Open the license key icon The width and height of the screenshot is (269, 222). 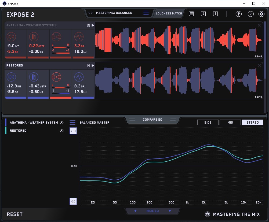238,14
